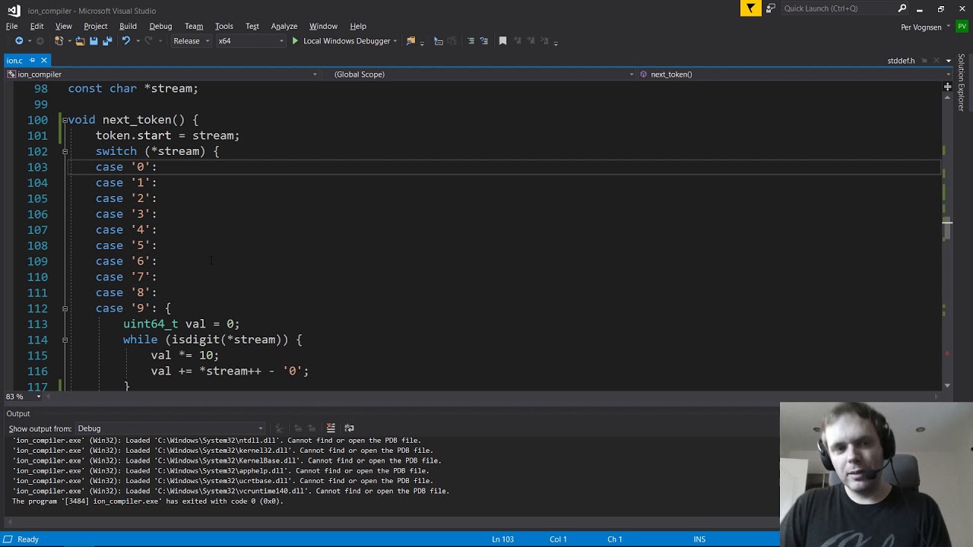Open the next_token() member dropdown
The image size is (973, 547).
point(795,74)
